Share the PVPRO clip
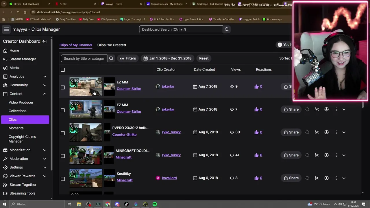The height and width of the screenshot is (208, 370). coord(291,132)
